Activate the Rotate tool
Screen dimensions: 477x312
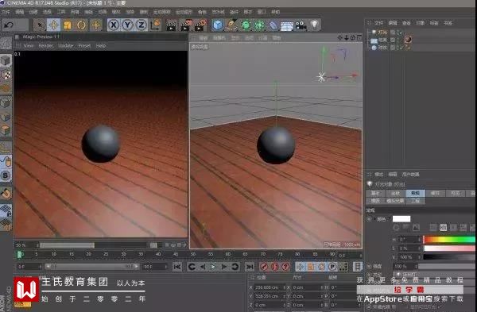[82, 25]
